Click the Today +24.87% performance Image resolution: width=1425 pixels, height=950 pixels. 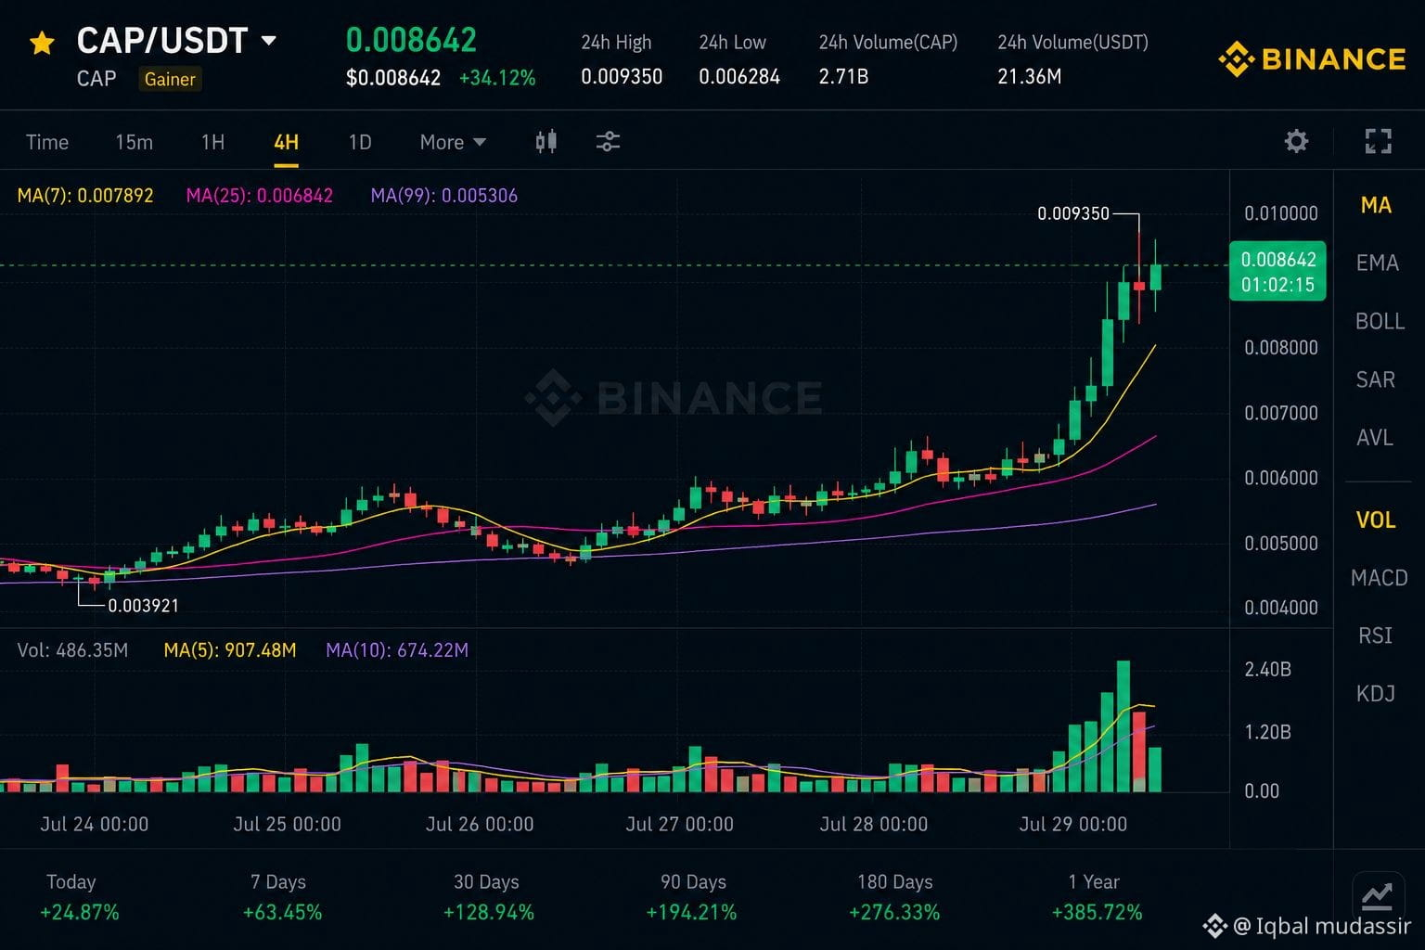pos(79,897)
